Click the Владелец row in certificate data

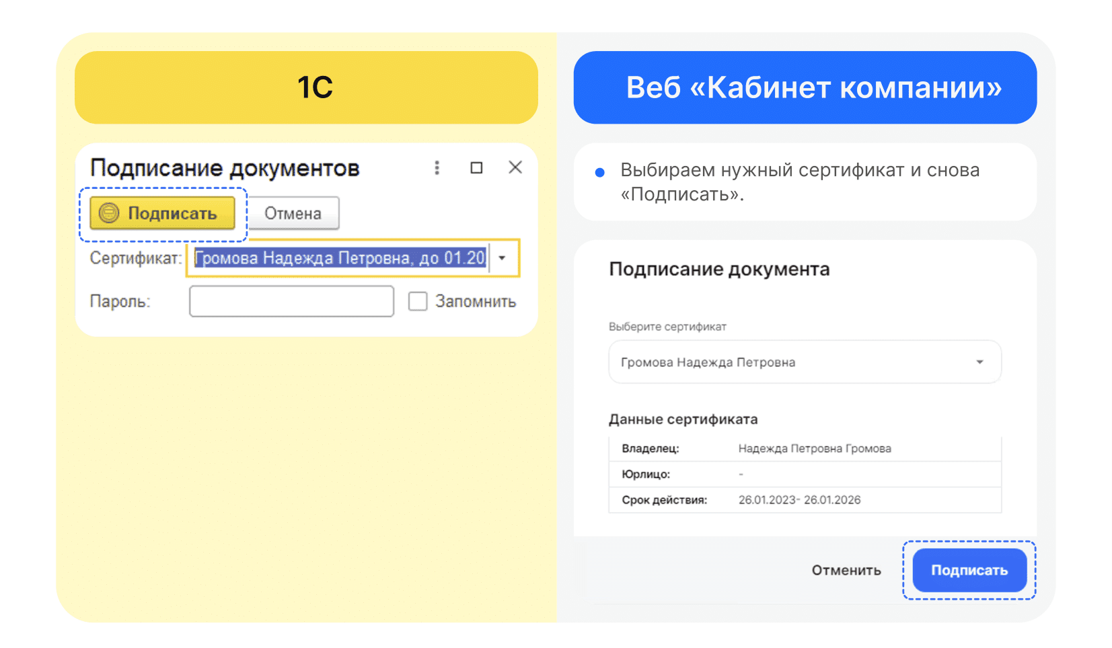coord(805,448)
